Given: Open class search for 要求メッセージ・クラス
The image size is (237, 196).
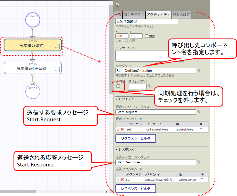Looking at the screenshot, I should (199, 112).
